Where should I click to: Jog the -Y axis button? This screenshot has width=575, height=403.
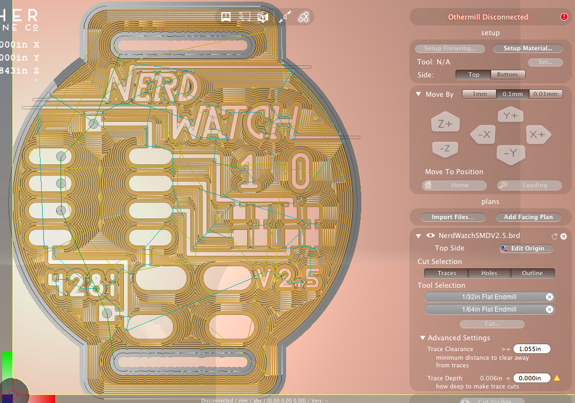tap(511, 154)
